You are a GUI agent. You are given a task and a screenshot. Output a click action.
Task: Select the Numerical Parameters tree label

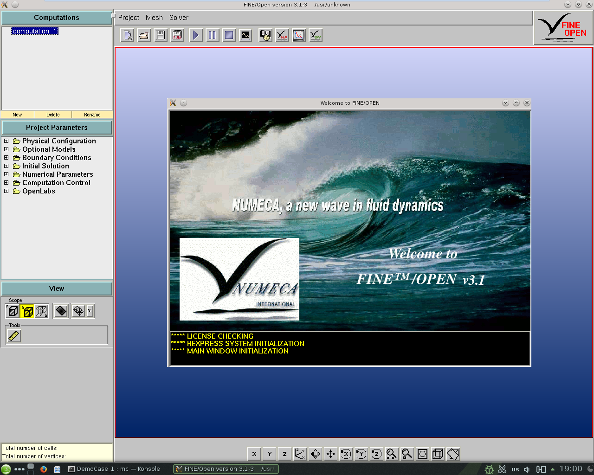58,174
